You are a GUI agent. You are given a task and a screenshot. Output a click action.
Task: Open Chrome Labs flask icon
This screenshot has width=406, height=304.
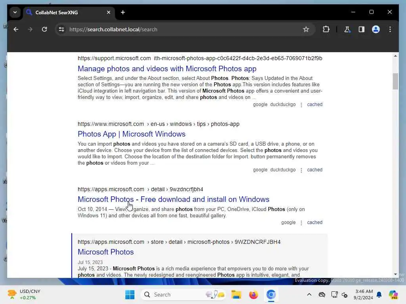click(x=347, y=29)
